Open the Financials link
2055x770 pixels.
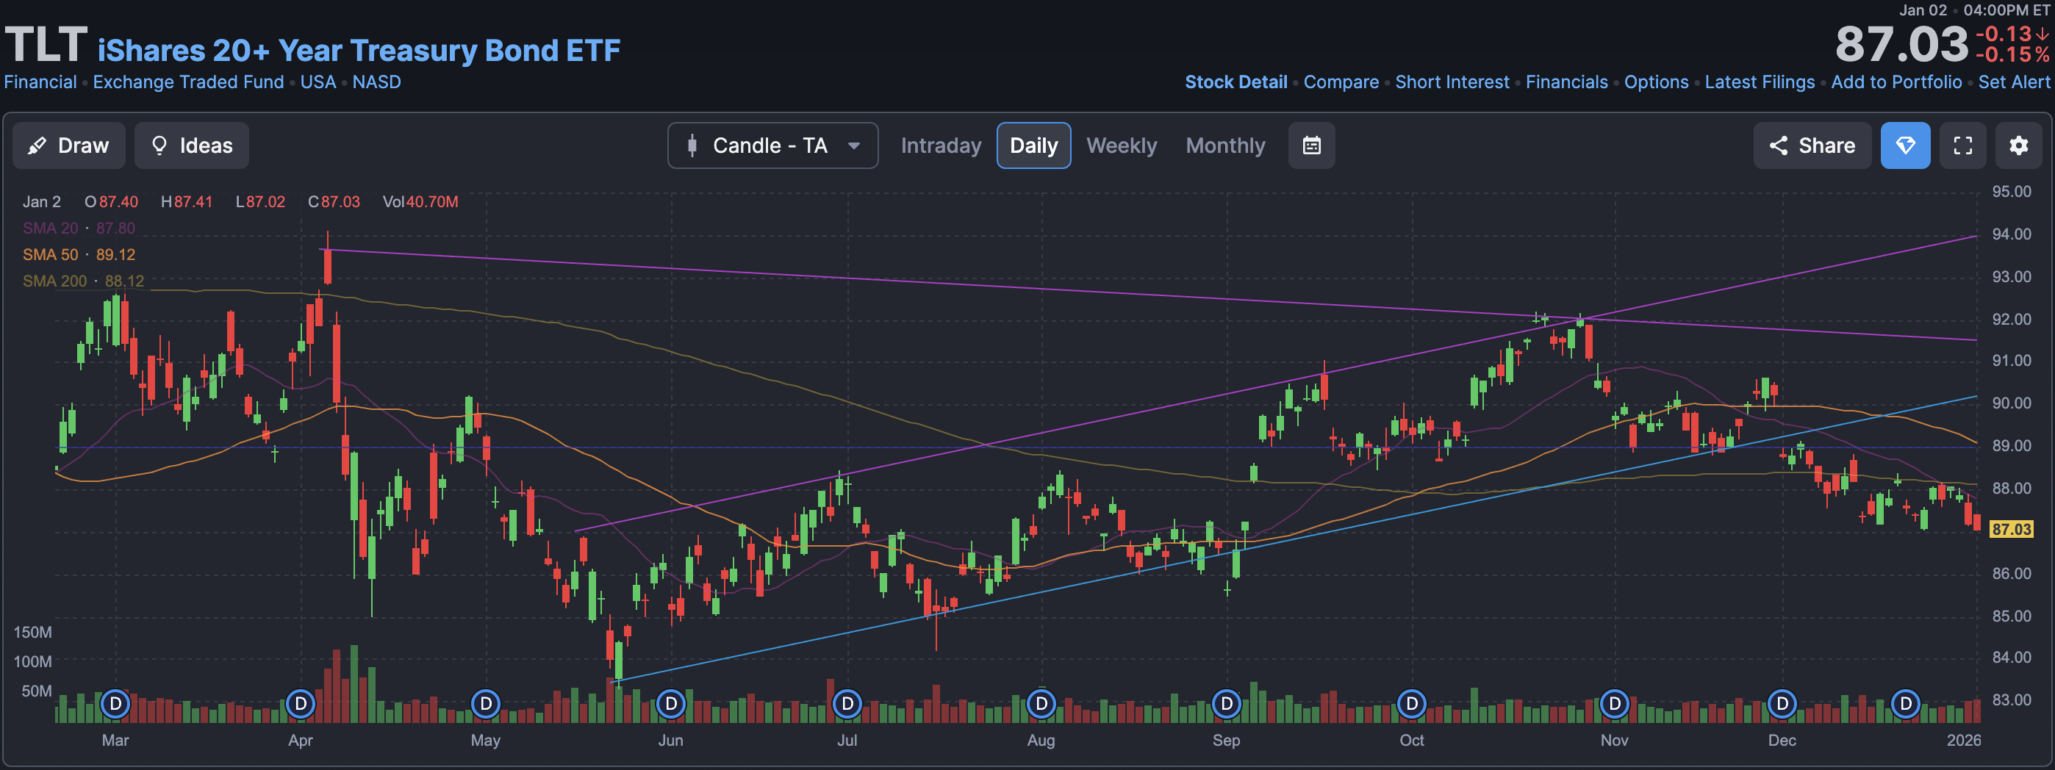1566,82
